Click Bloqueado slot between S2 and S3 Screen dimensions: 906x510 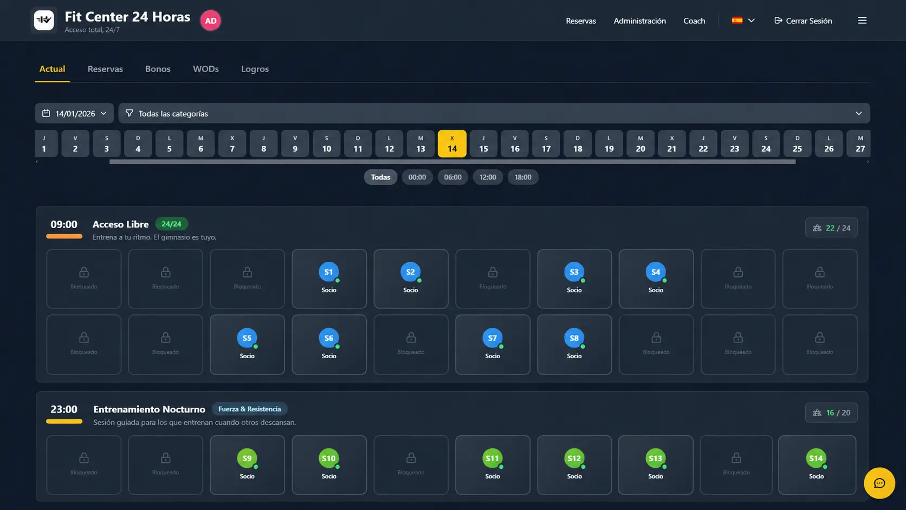coord(492,279)
